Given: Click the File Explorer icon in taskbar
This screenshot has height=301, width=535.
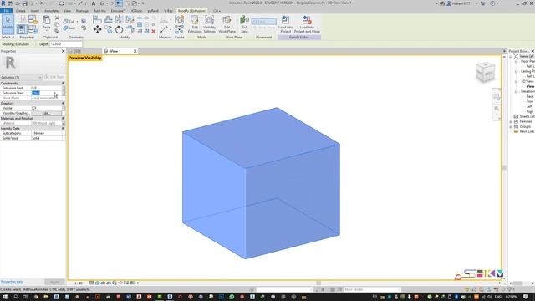Looking at the screenshot, I should point(46,297).
